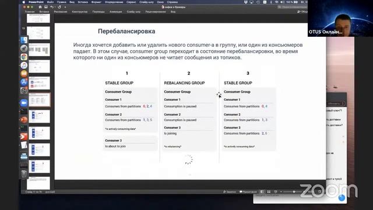Open the Слайд-шоу menu in menu bar
This screenshot has width=373, height=210.
tap(146, 2)
